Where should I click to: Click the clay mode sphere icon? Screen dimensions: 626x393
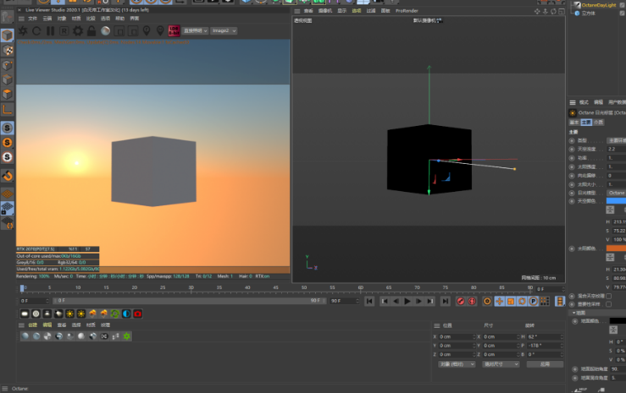[105, 31]
